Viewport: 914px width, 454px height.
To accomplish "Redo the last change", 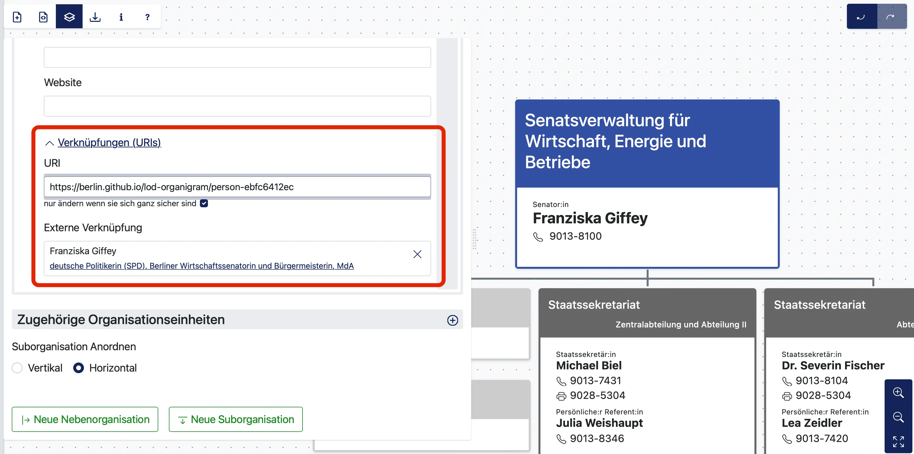I will [892, 16].
